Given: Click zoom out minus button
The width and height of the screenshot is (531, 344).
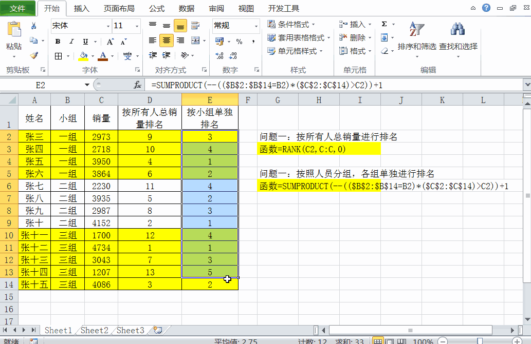Looking at the screenshot, I should coord(442,341).
